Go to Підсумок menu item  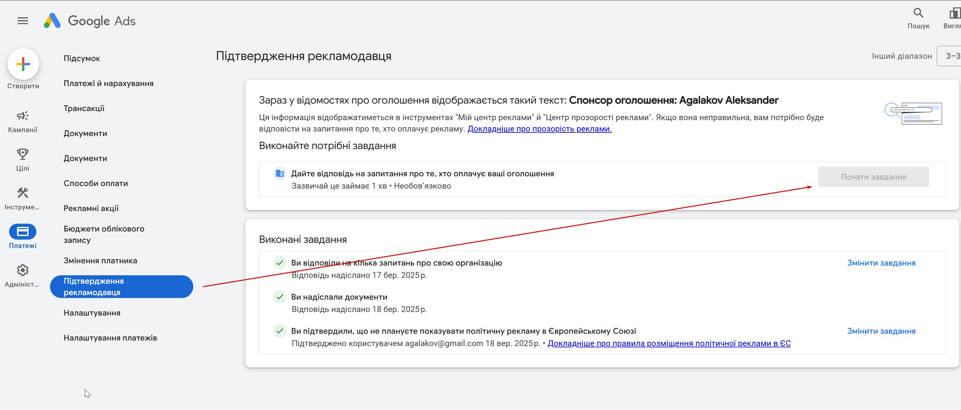point(82,58)
